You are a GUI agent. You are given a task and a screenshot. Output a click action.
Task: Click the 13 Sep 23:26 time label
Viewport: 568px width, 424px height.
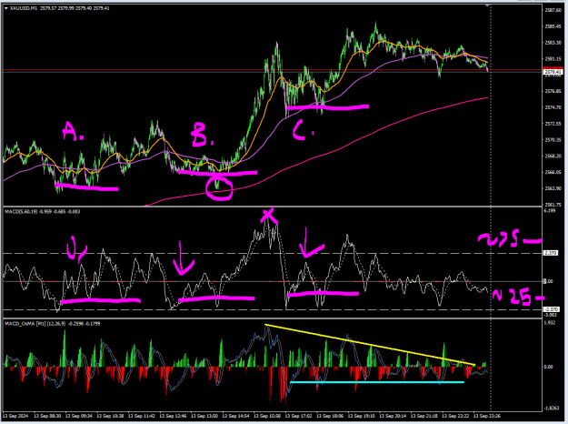(487, 416)
